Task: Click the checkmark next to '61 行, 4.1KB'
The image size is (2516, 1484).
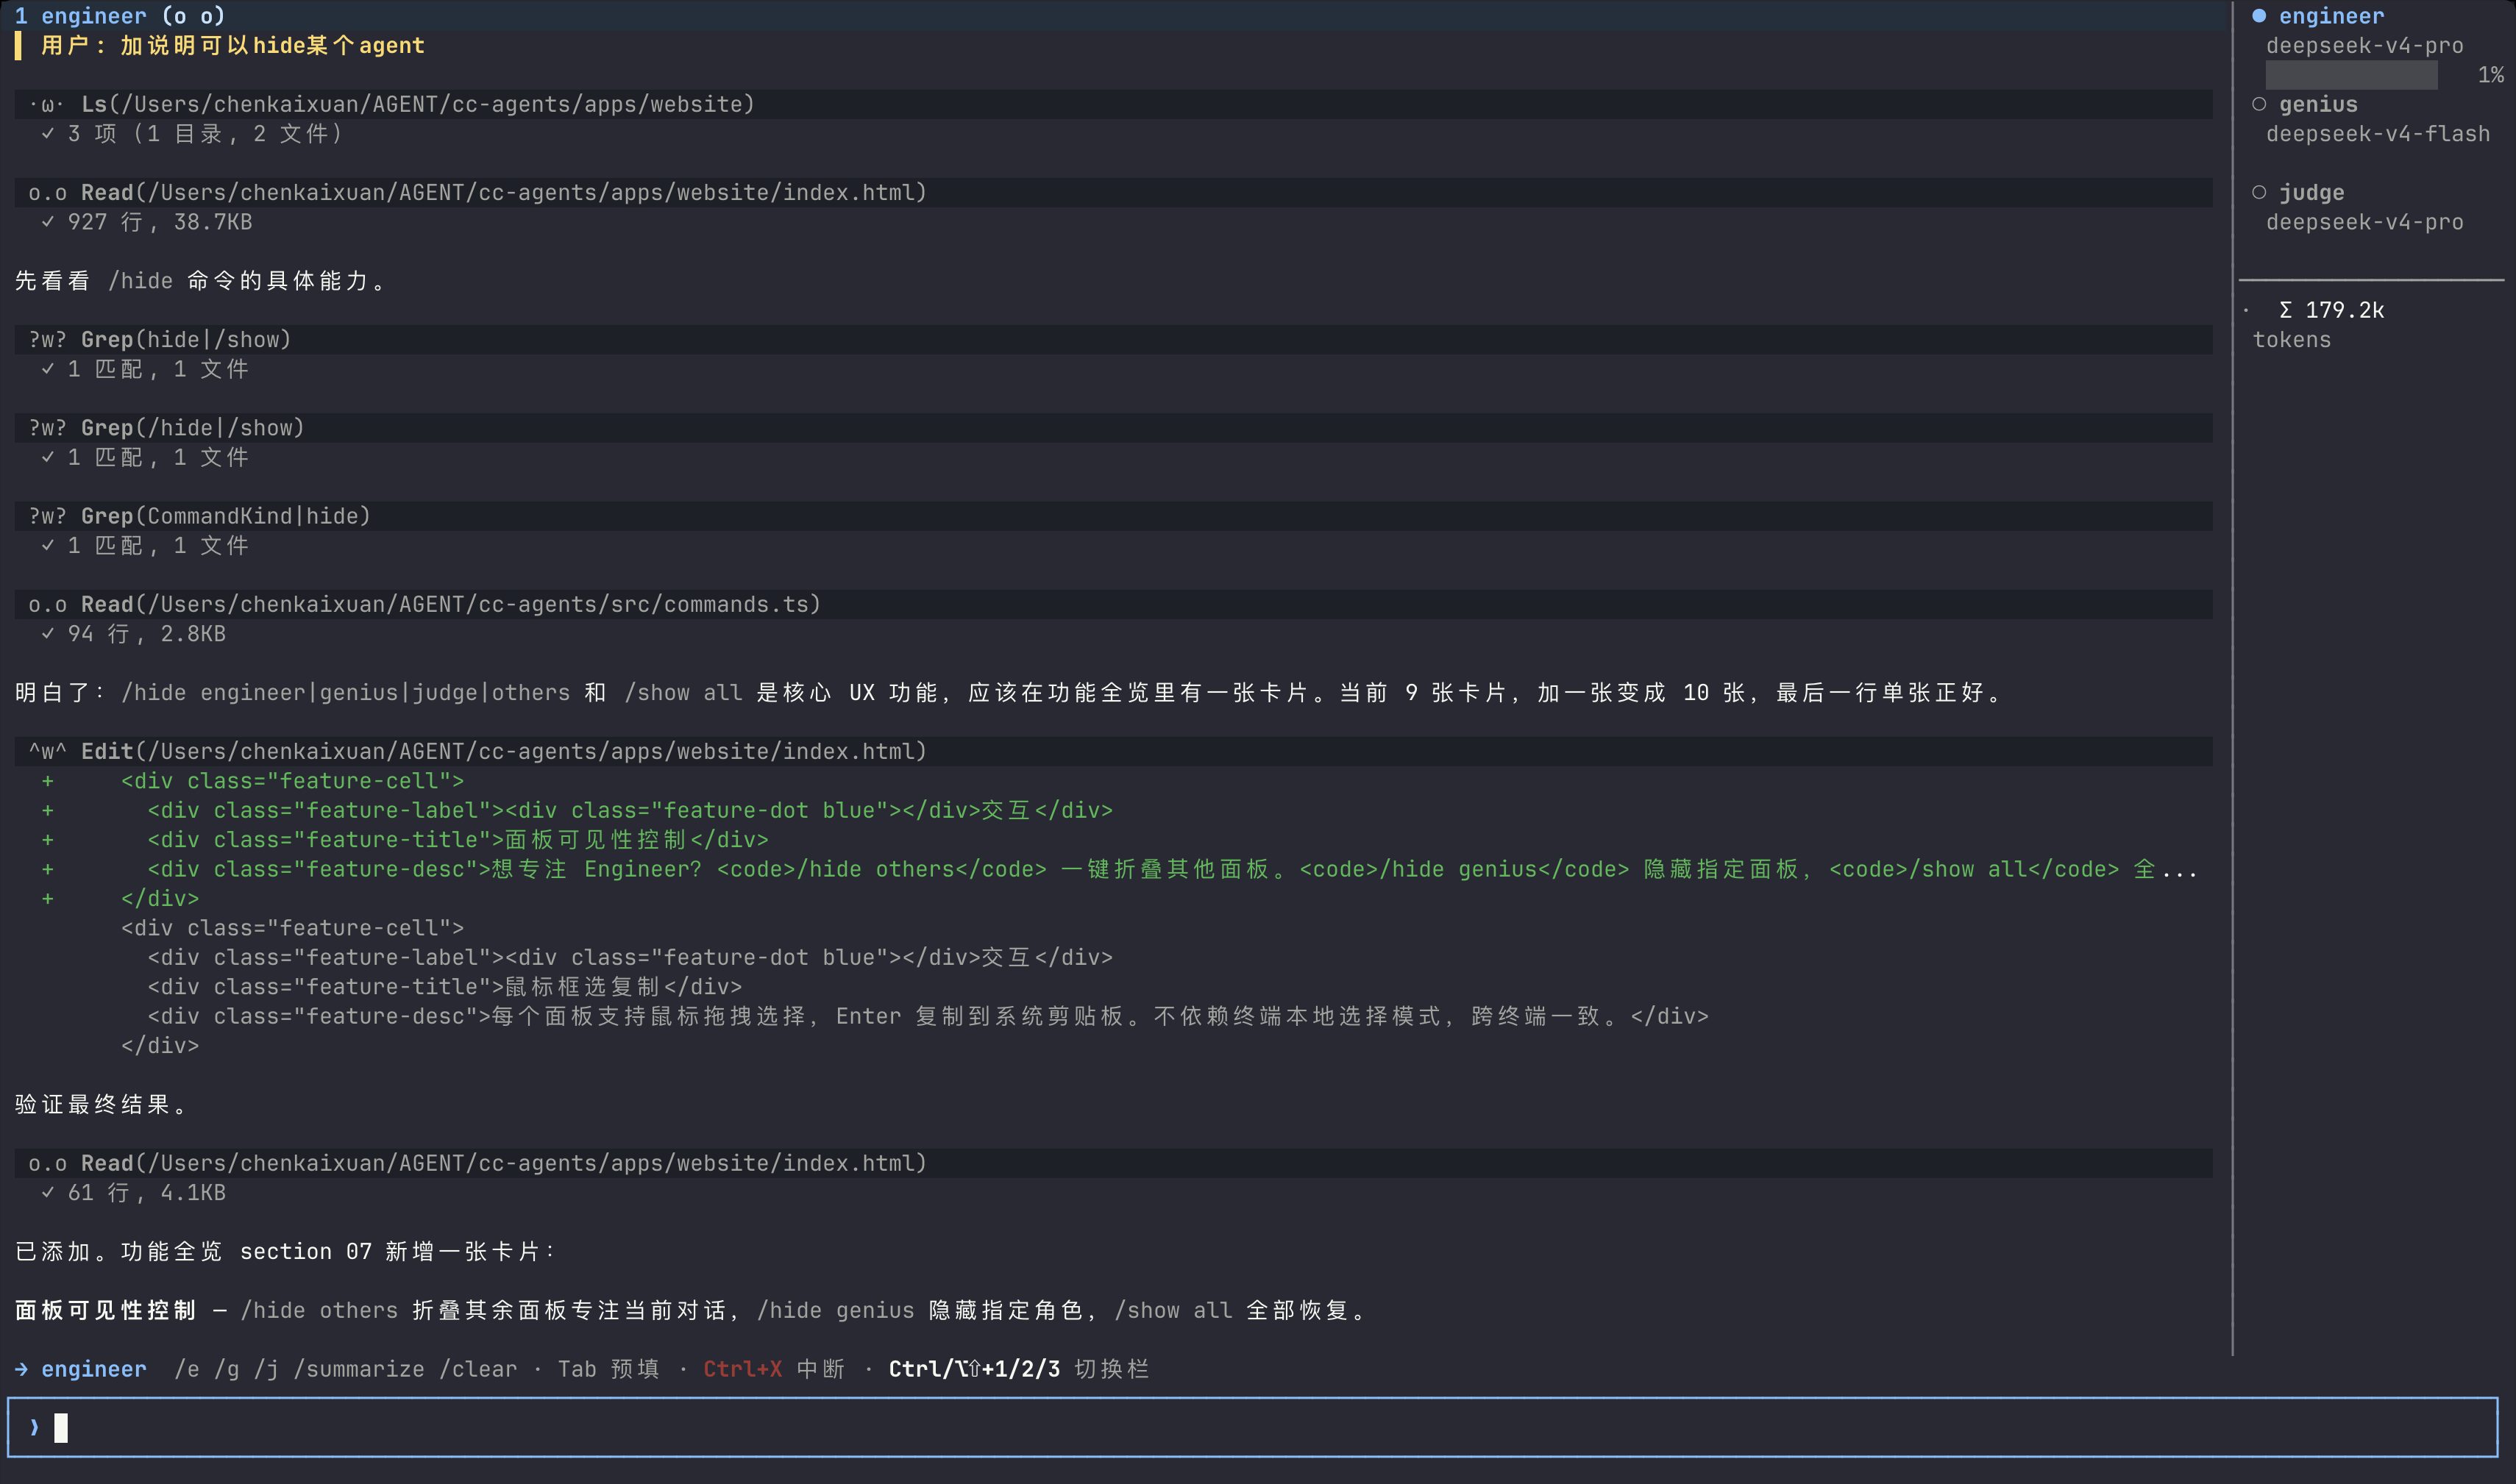Action: click(x=48, y=1193)
